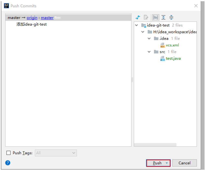Collapse the .idea folder node

(x=149, y=38)
